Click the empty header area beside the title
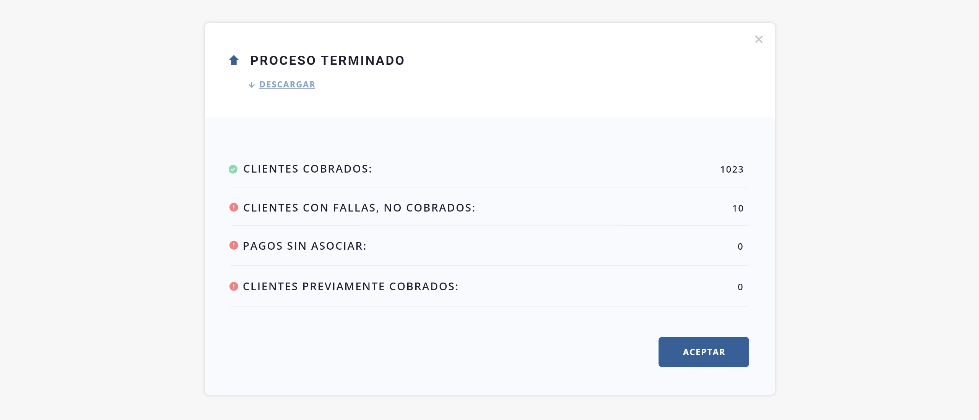Image resolution: width=979 pixels, height=420 pixels. pos(574,69)
